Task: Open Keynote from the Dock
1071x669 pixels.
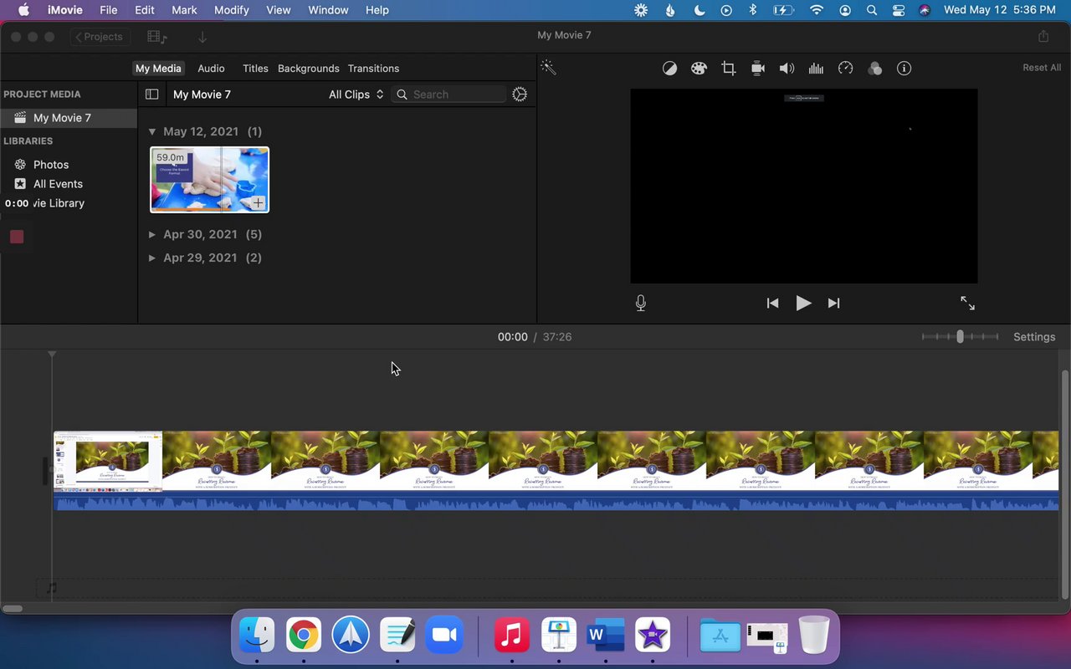Action: coord(559,636)
